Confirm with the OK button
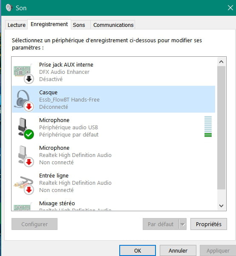This screenshot has height=256, width=236. coord(138,250)
